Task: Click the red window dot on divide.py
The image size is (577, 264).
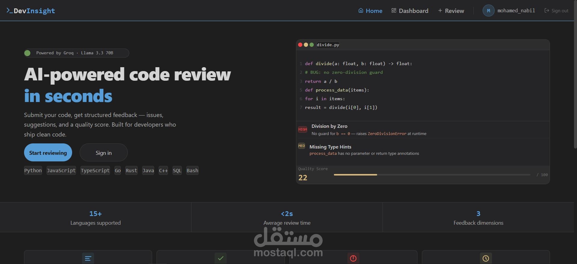Action: 300,45
